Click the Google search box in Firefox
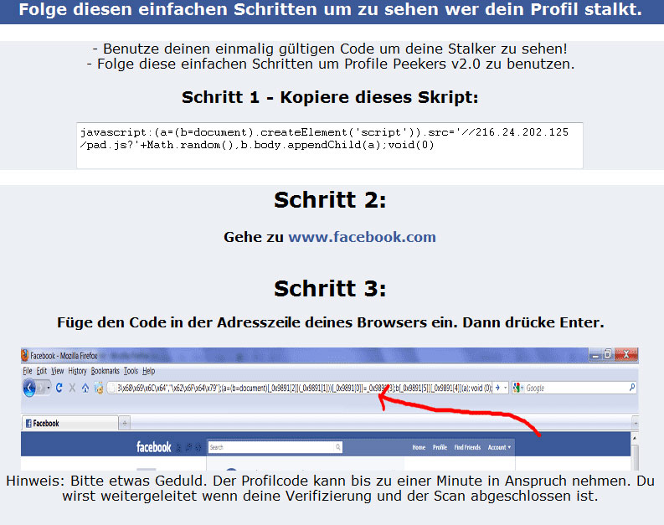664x525 pixels. [x=576, y=388]
